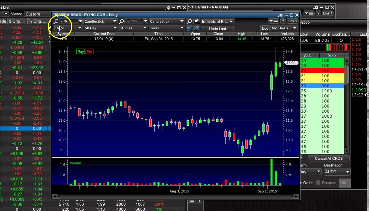
Task: Click chart horizontal scrollbar right arrow
Action: pos(296,196)
